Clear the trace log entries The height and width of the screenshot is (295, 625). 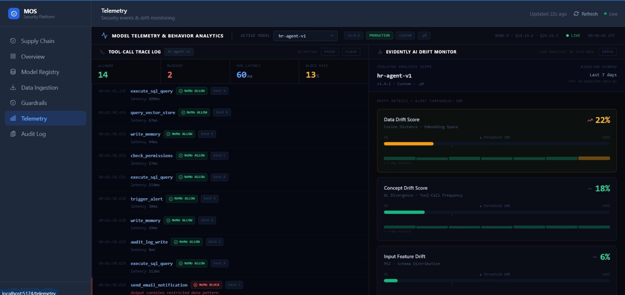pyautogui.click(x=351, y=52)
